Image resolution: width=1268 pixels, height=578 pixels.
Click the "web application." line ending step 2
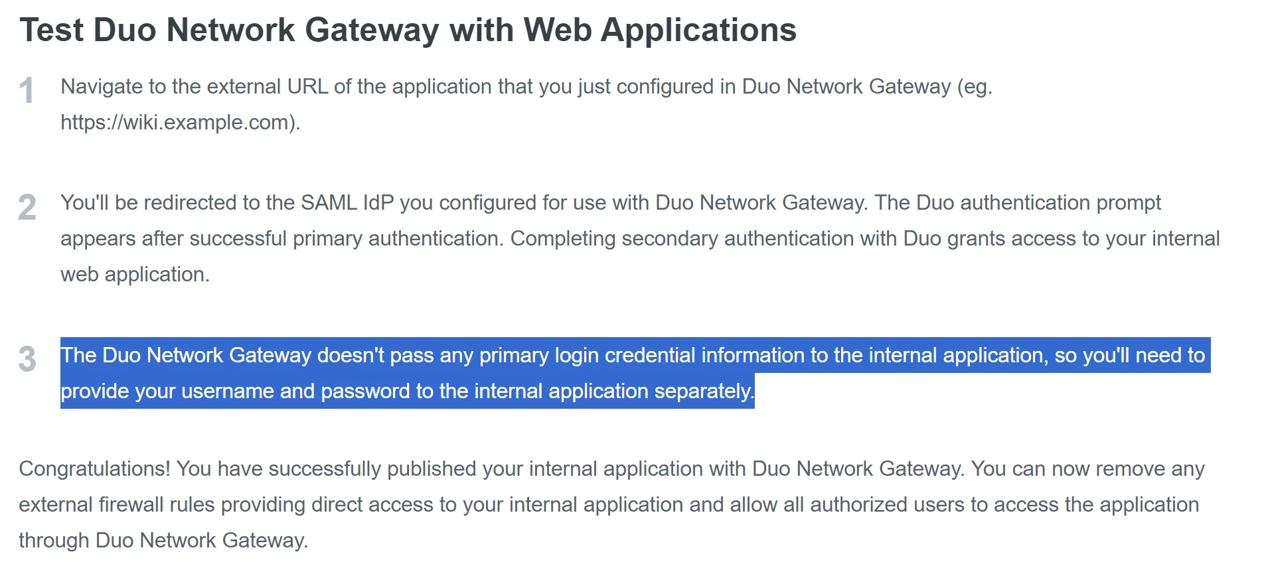point(135,275)
